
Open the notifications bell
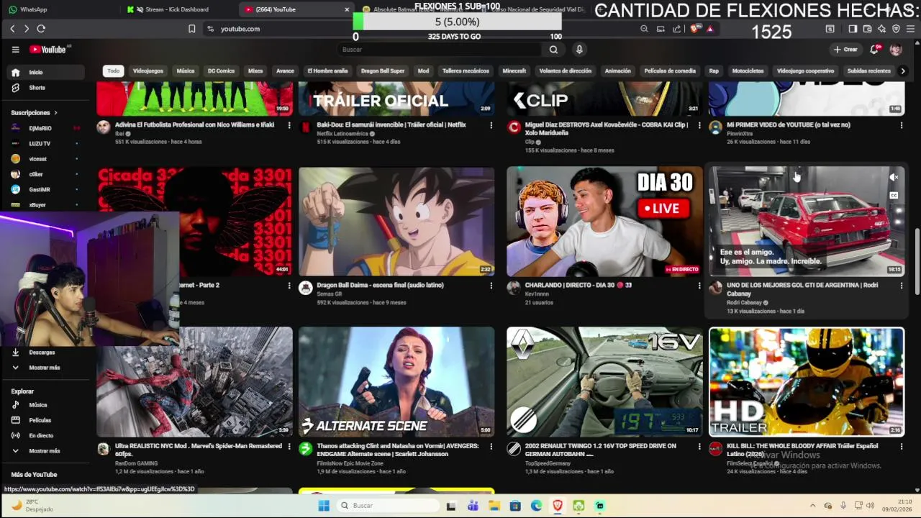874,50
